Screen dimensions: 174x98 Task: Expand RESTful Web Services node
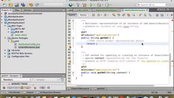tap(5, 53)
